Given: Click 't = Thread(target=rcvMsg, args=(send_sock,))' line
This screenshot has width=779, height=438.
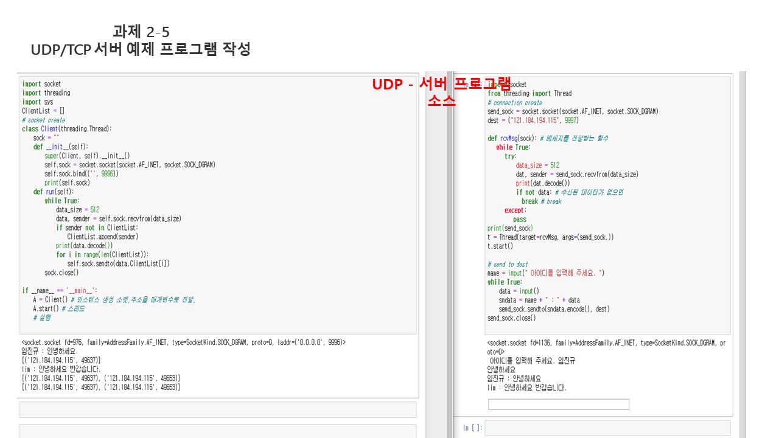Looking at the screenshot, I should click(x=551, y=237).
